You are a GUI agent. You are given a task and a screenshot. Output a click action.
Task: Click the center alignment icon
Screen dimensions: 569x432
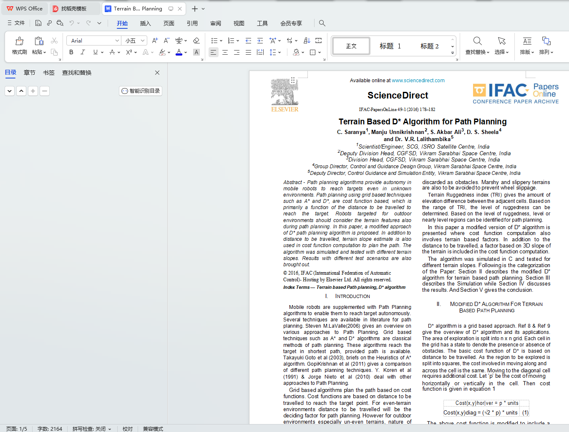click(225, 52)
